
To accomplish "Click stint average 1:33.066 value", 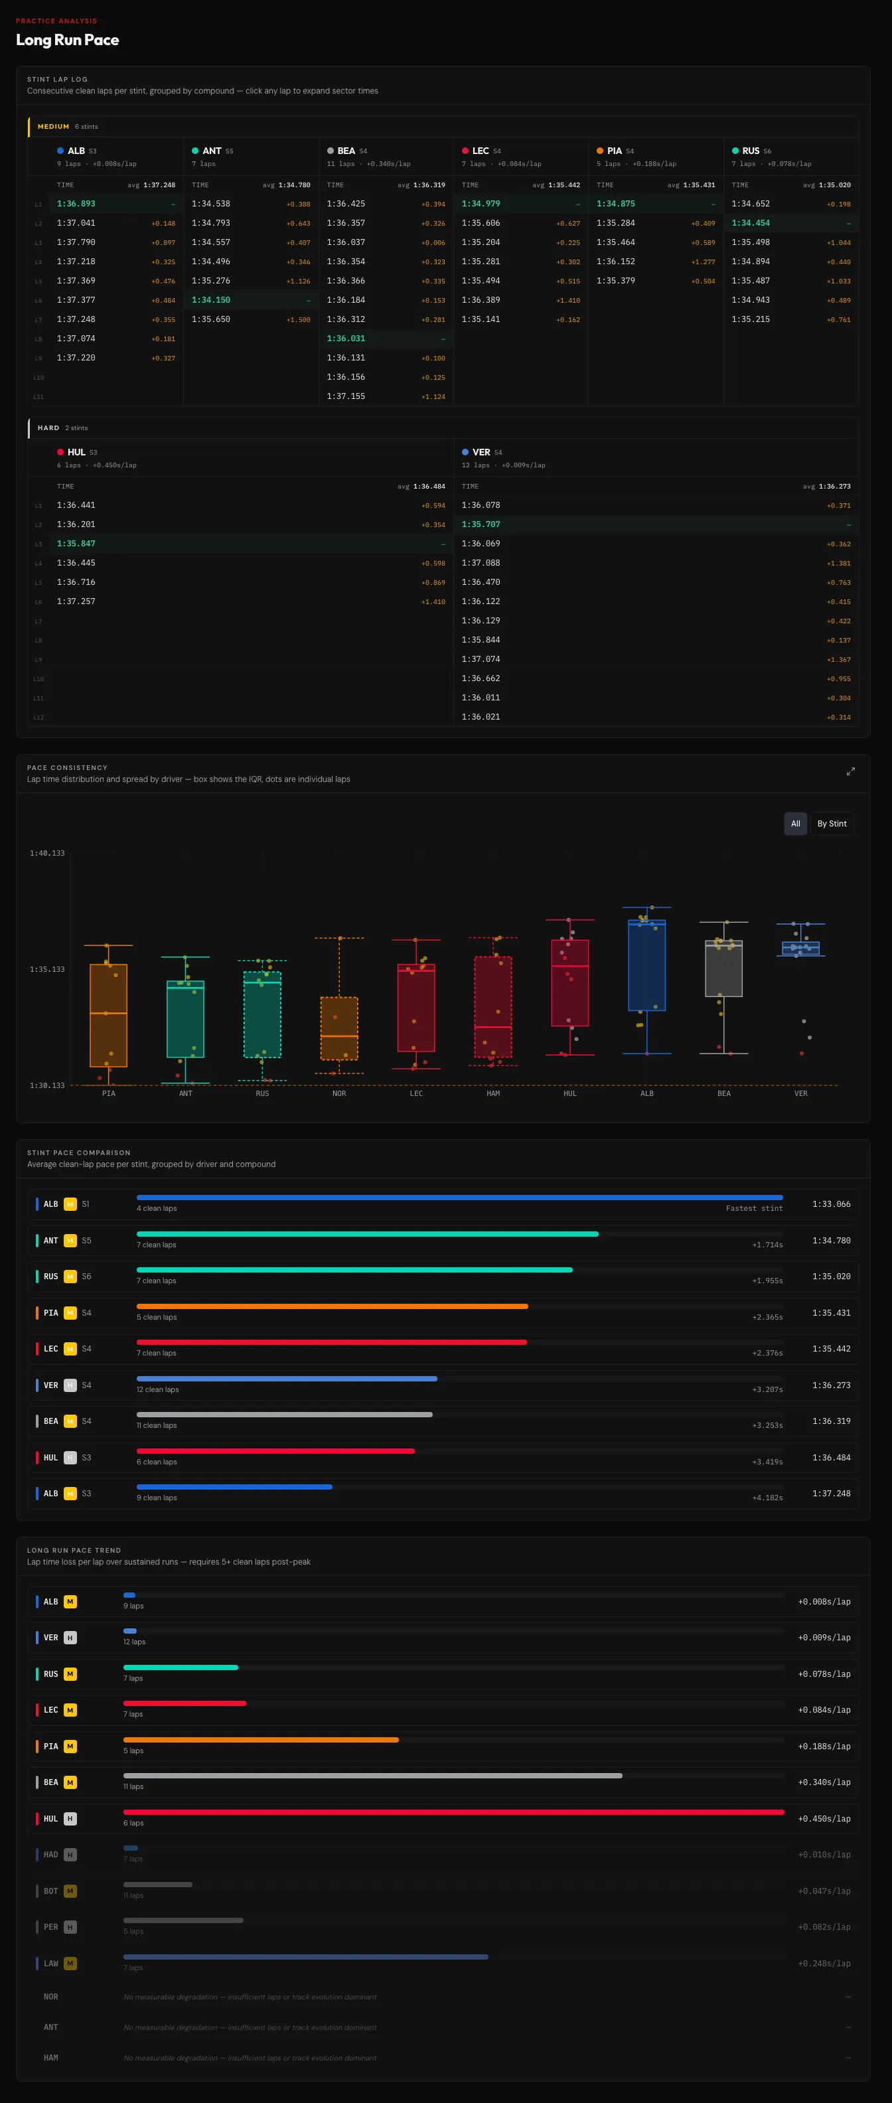I will [x=832, y=1204].
